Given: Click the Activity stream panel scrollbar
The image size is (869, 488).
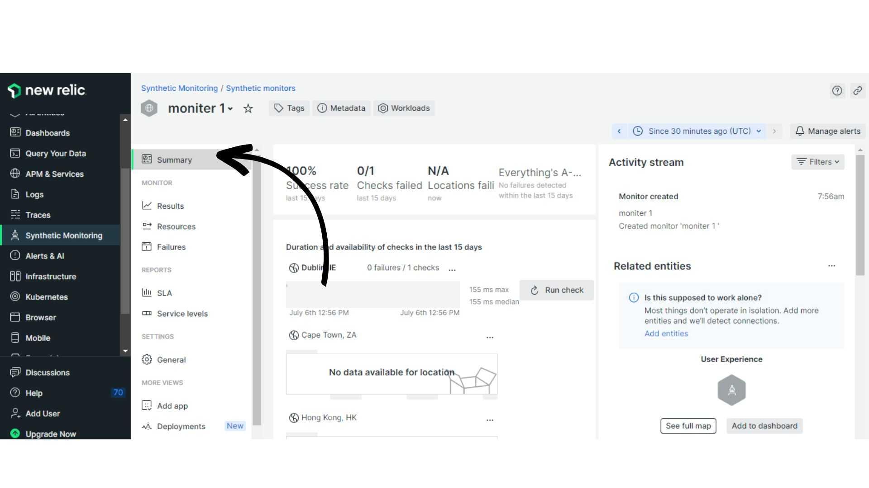Looking at the screenshot, I should [860, 215].
